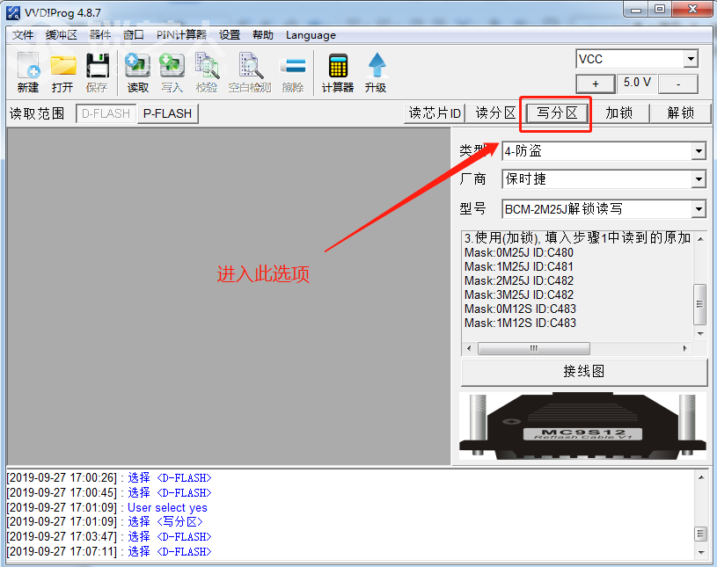This screenshot has height=567, width=717.
Task: Expand the 型号 dropdown showing BCM-2M25J解锁读写
Action: (x=699, y=209)
